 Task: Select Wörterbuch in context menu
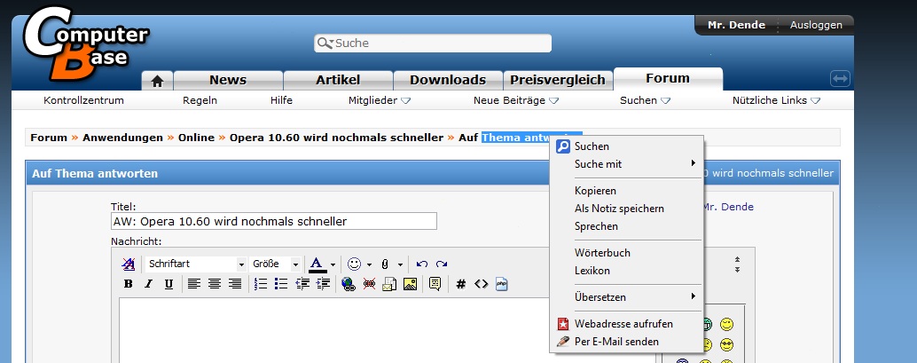tap(627, 253)
